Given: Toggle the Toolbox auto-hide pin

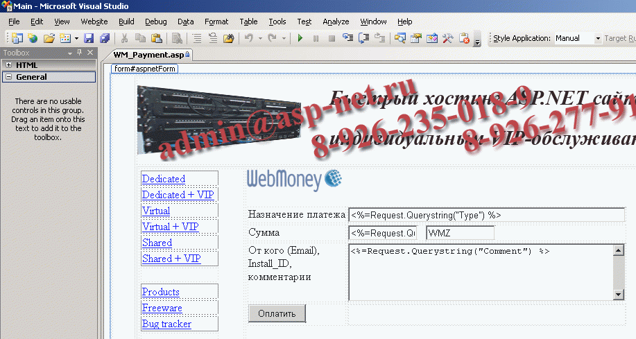Looking at the screenshot, I should pos(80,52).
